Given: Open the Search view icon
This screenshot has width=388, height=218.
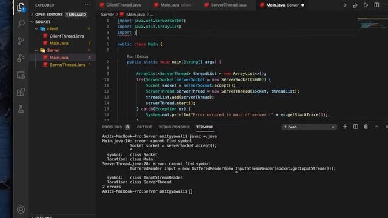Looking at the screenshot, I should point(21,24).
